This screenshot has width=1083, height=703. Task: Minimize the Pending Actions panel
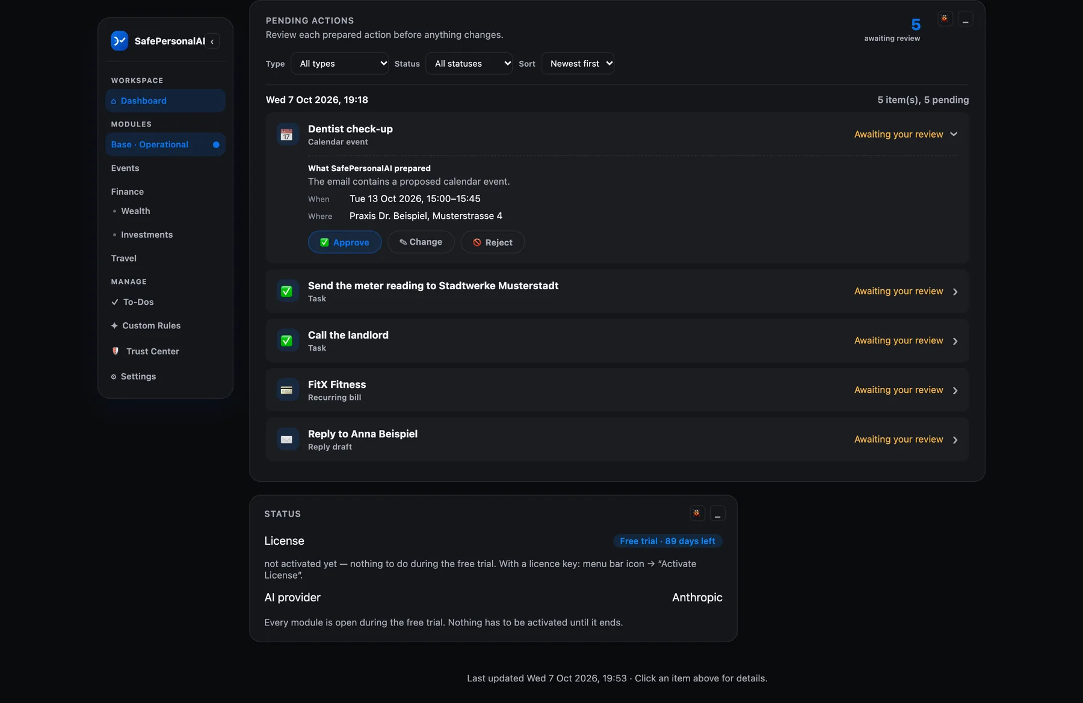(965, 19)
